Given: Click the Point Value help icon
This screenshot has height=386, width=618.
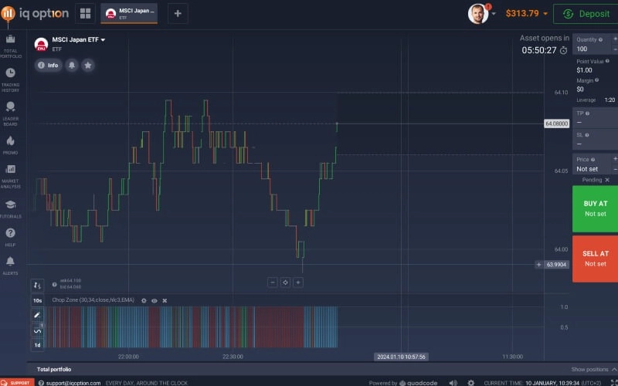Looking at the screenshot, I should [607, 61].
